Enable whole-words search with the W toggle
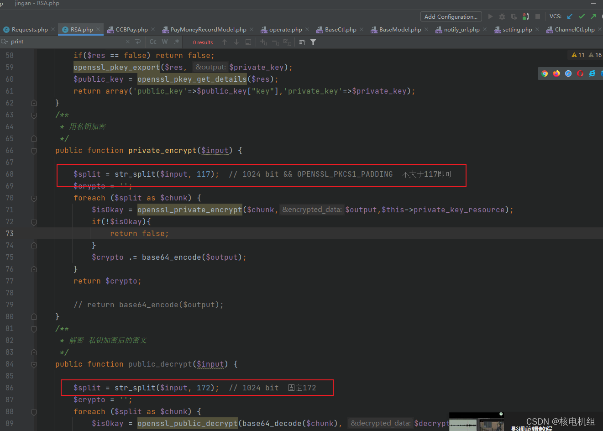This screenshot has width=603, height=431. pos(164,42)
